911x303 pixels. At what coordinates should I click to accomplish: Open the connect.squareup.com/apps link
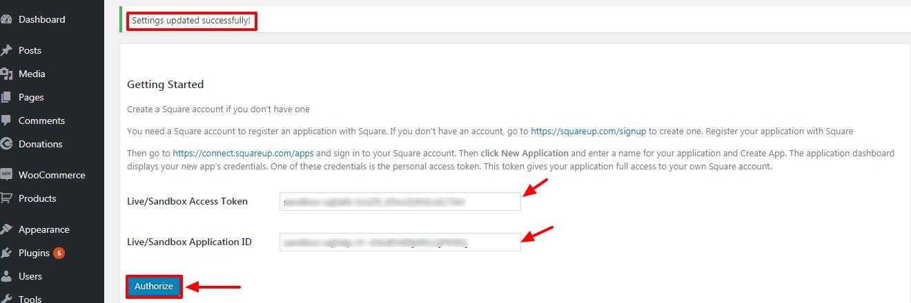coord(243,153)
